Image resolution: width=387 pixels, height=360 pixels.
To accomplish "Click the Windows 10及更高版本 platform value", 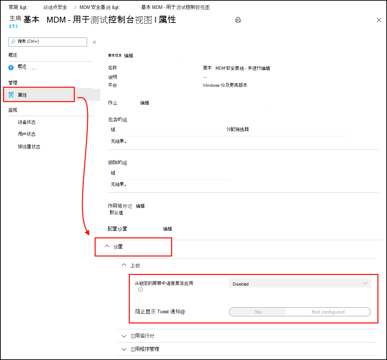I will pos(225,85).
